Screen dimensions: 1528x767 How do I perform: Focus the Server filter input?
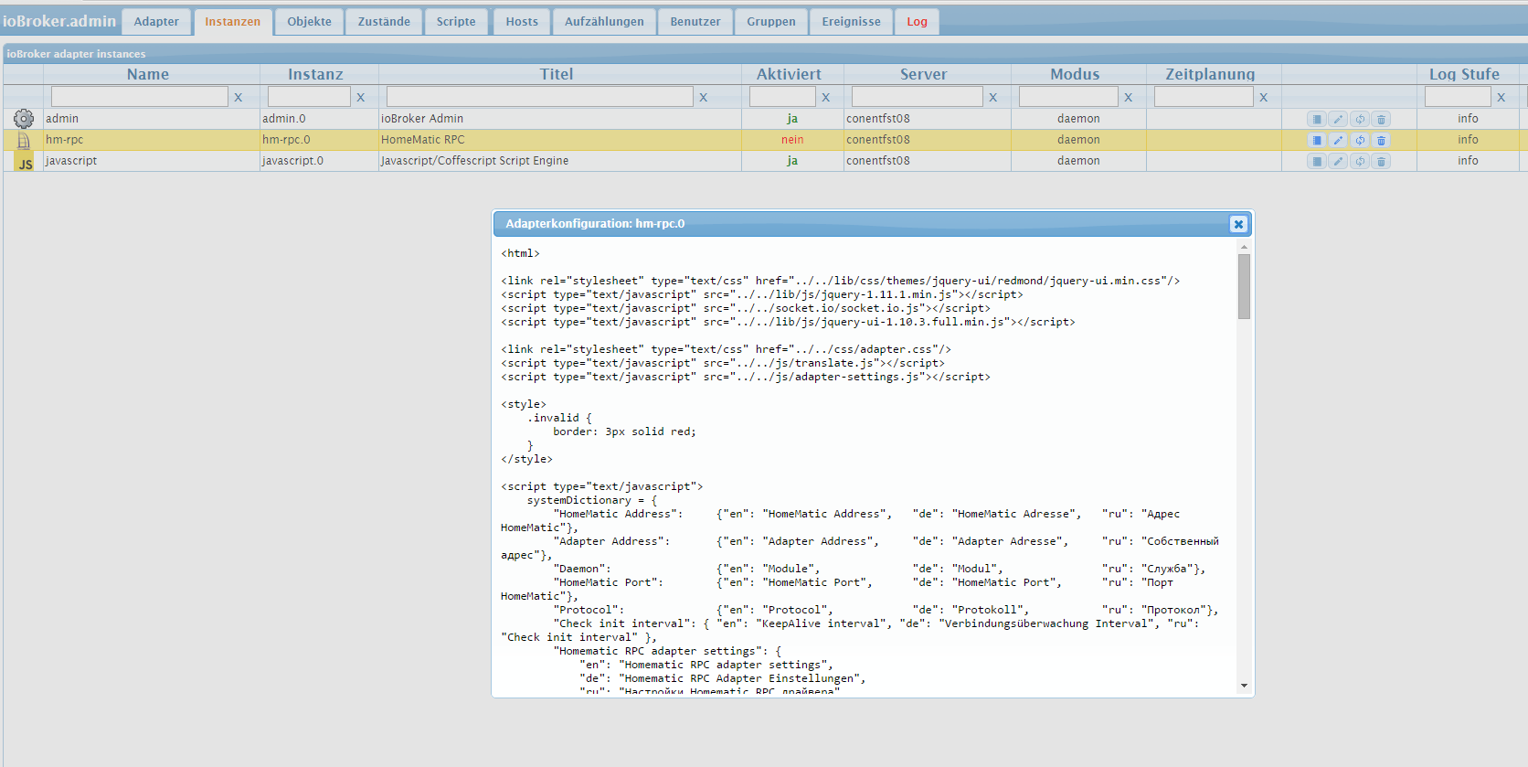[918, 96]
